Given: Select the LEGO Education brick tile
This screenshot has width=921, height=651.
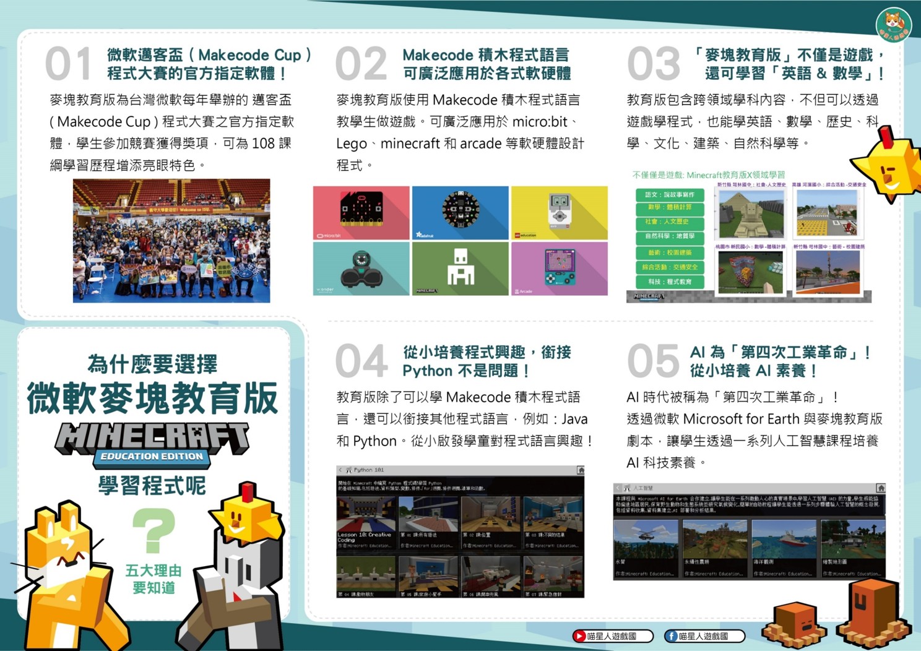Looking at the screenshot, I should coord(560,213).
